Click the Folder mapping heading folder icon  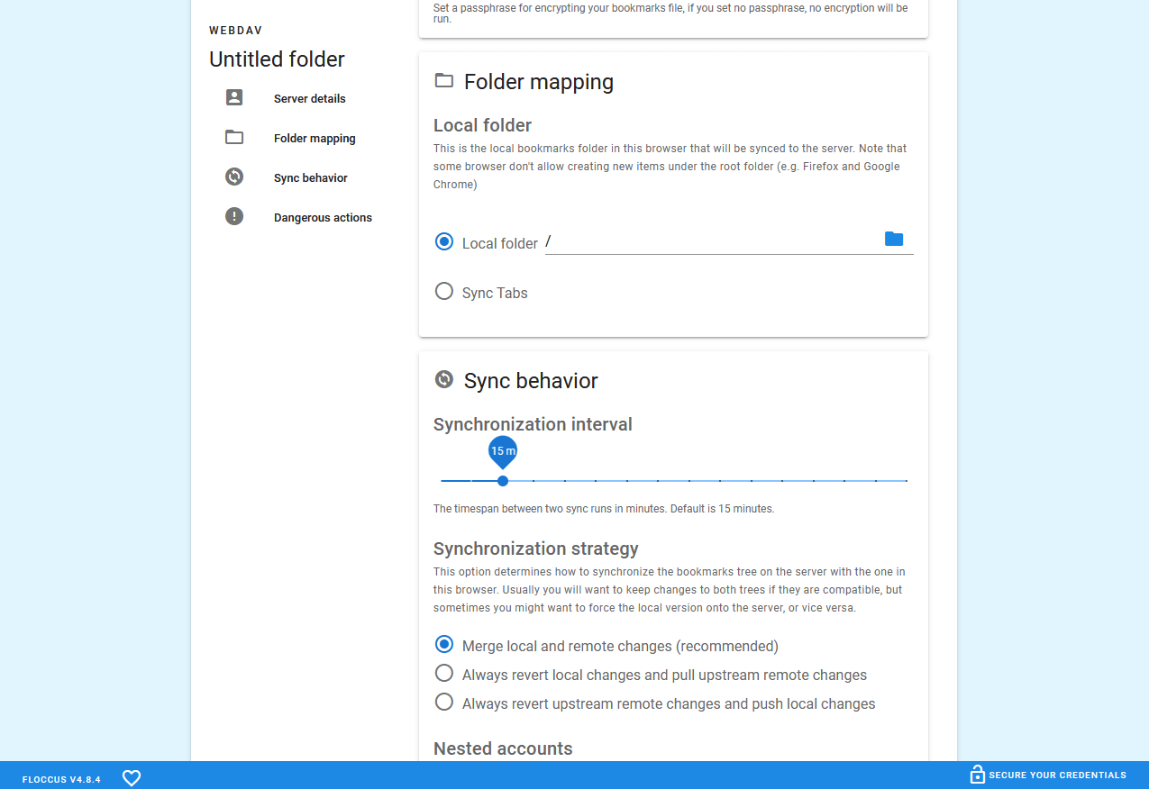pyautogui.click(x=443, y=81)
